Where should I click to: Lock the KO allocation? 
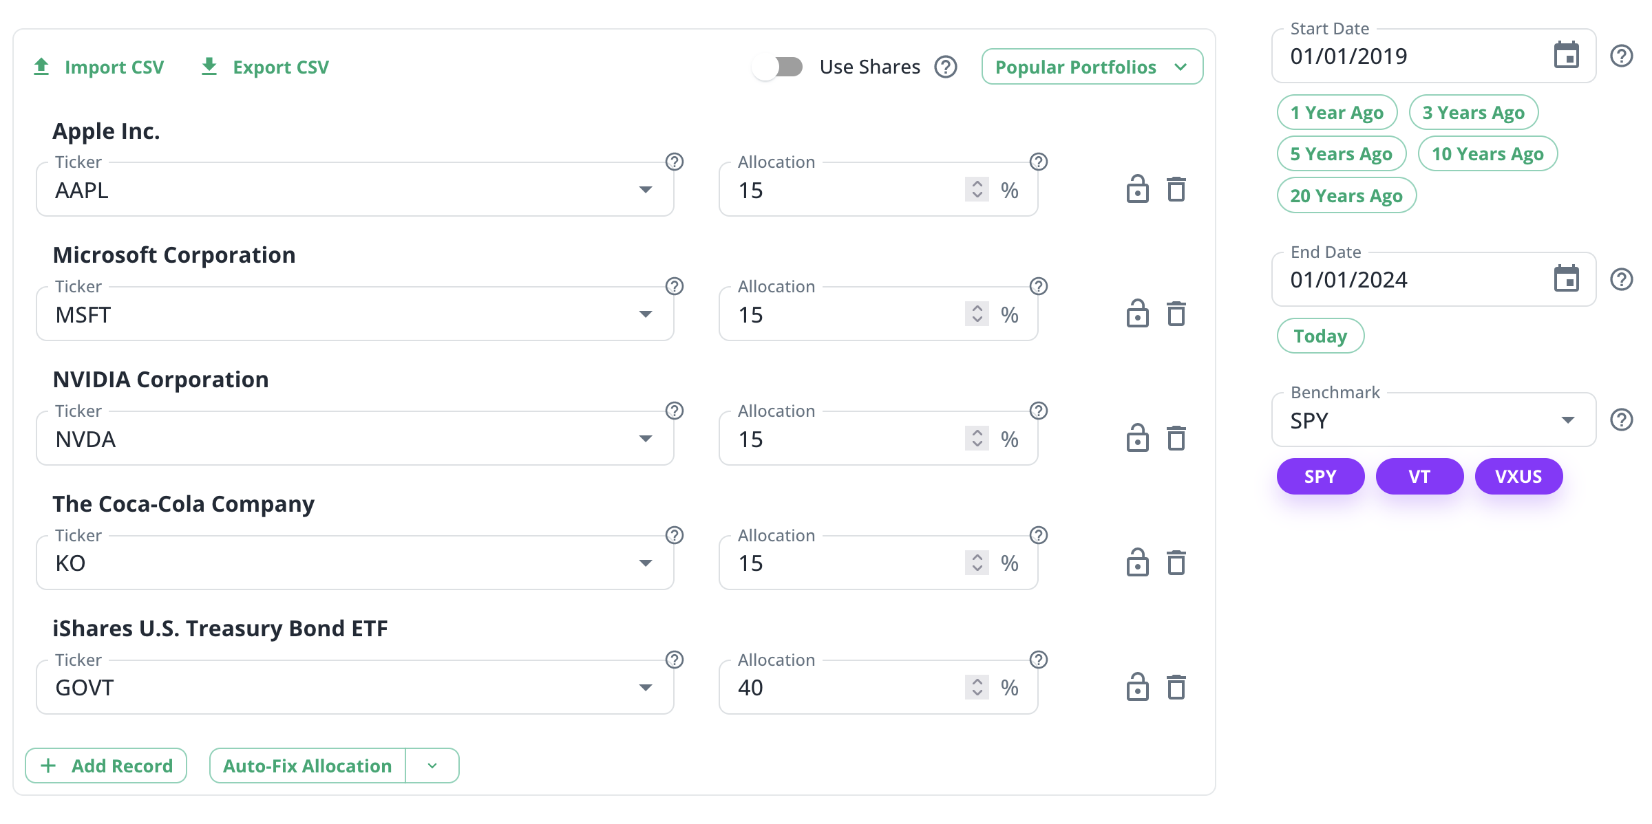1137,563
